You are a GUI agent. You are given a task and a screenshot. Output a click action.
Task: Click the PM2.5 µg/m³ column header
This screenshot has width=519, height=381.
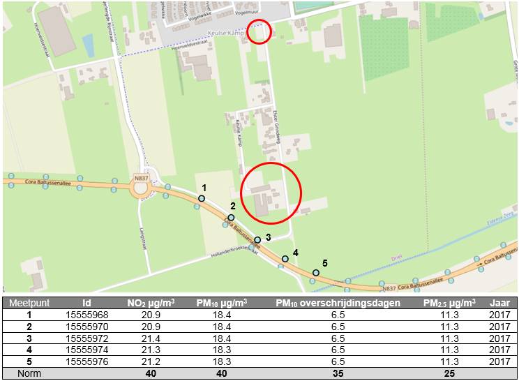tap(449, 304)
